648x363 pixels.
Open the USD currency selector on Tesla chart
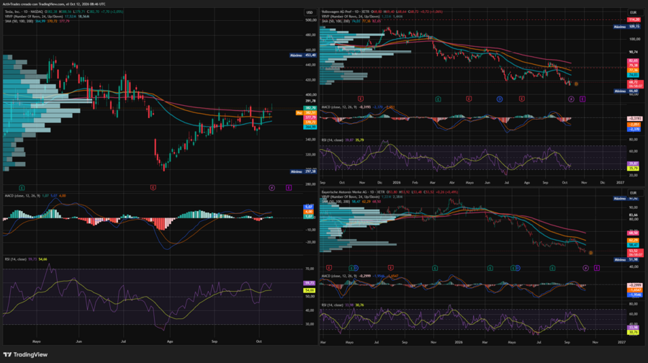pyautogui.click(x=310, y=12)
